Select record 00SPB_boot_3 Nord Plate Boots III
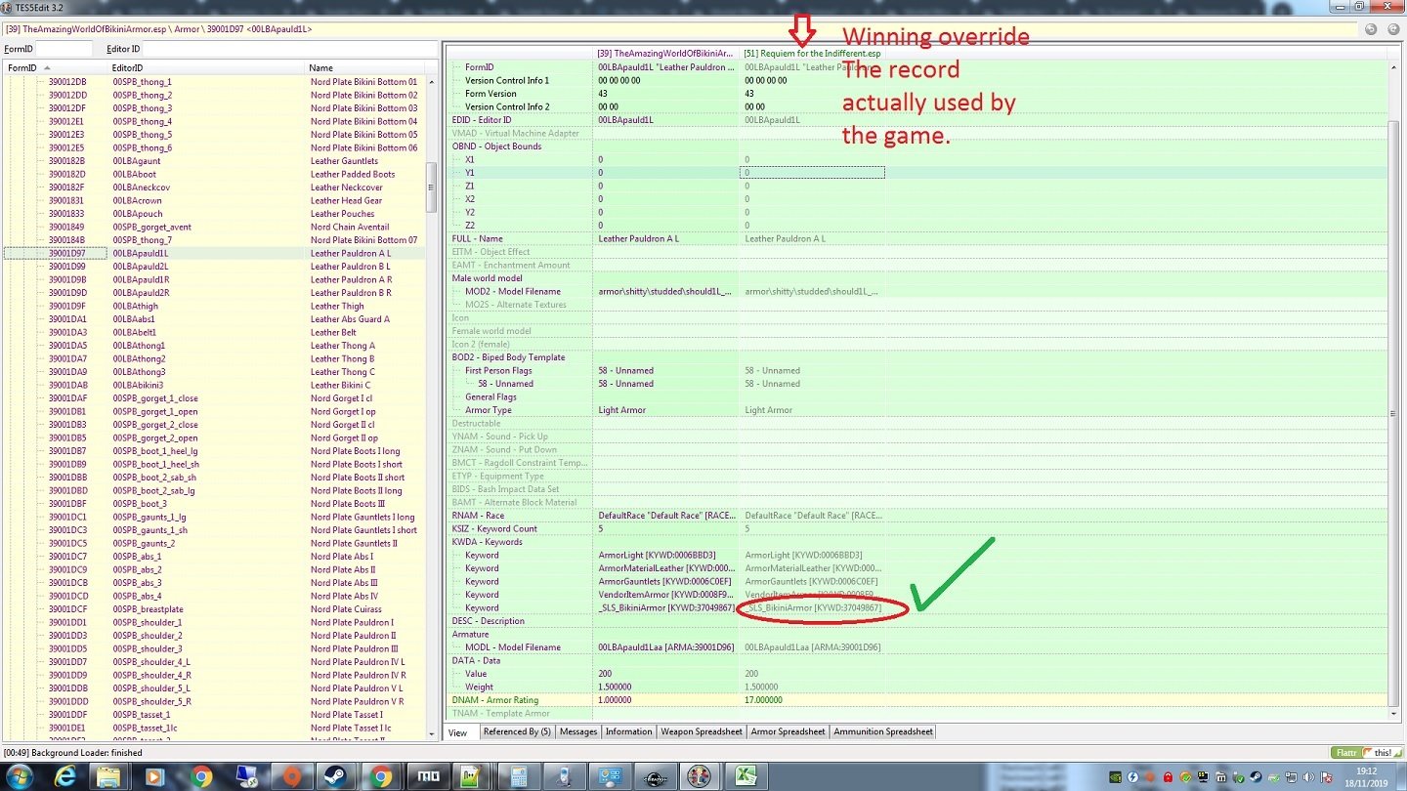This screenshot has height=791, width=1407. coord(213,504)
